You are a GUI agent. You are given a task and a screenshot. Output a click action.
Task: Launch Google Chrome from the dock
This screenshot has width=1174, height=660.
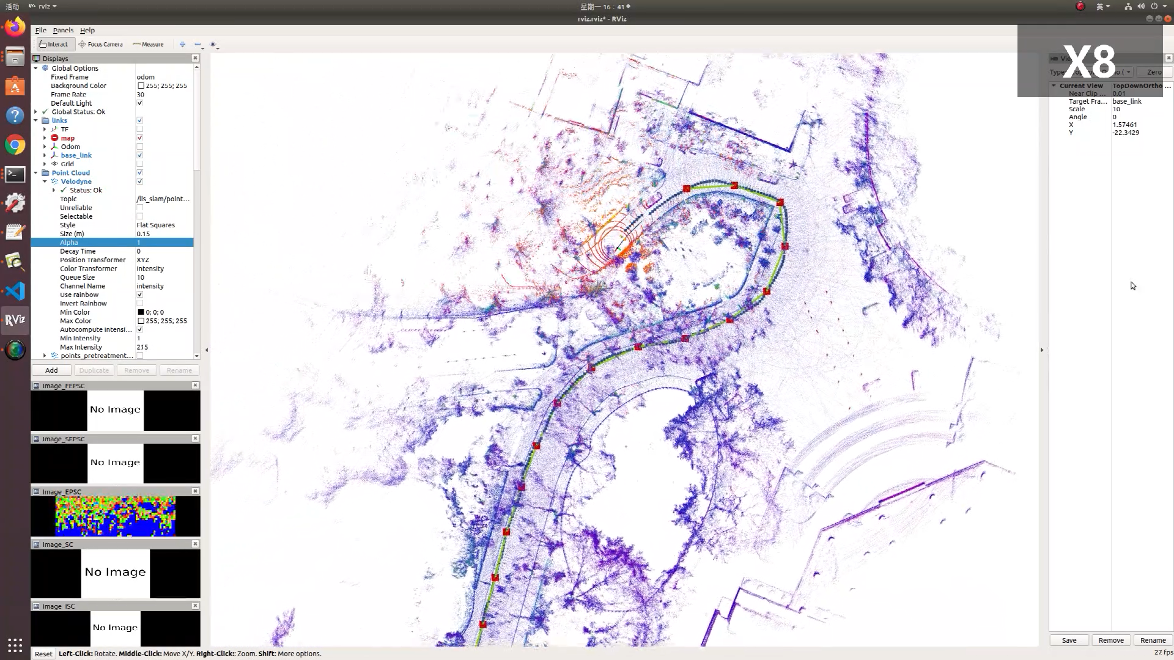click(x=15, y=145)
